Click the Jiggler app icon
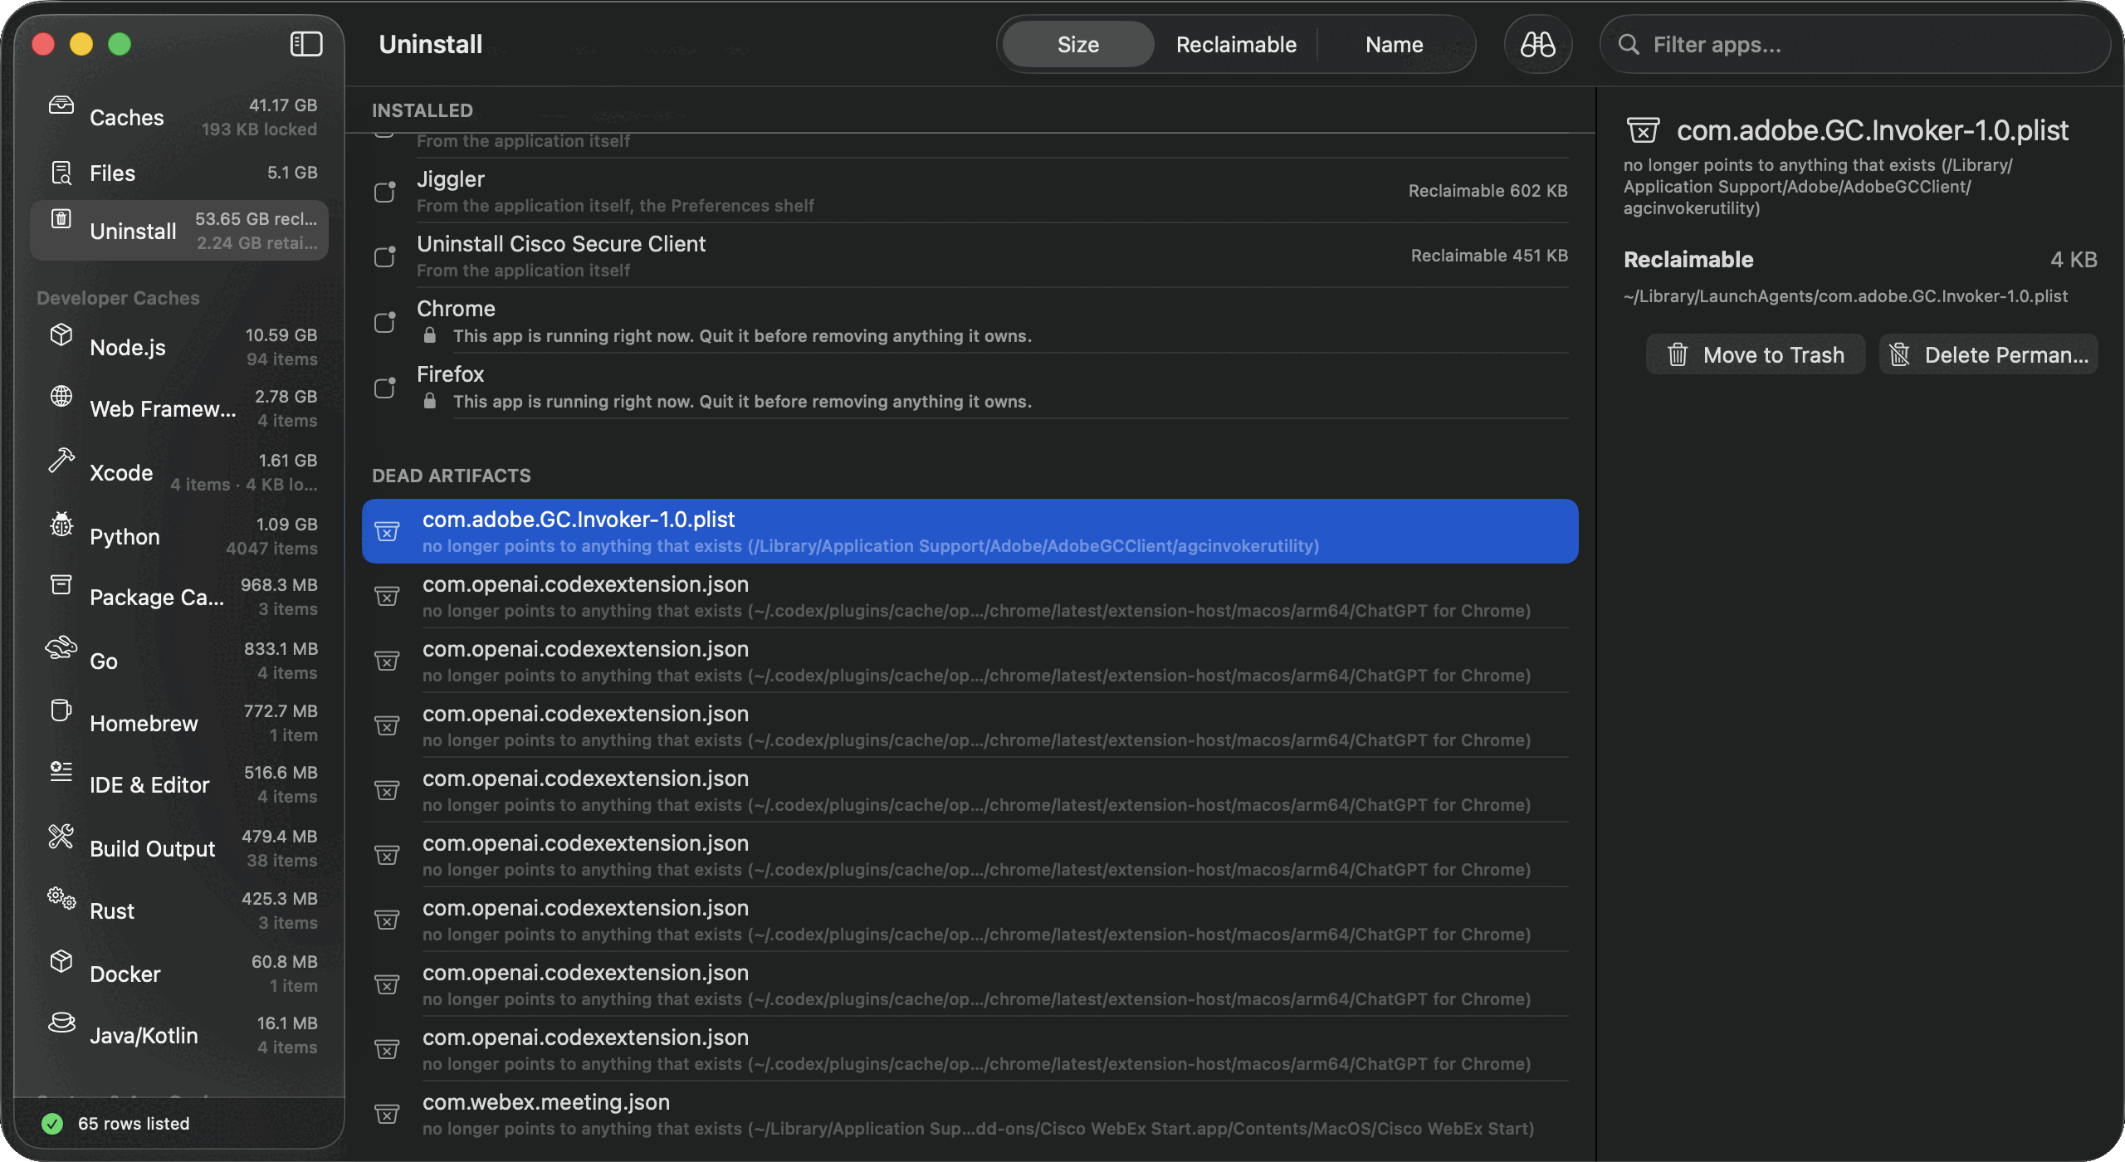This screenshot has height=1162, width=2125. point(385,191)
